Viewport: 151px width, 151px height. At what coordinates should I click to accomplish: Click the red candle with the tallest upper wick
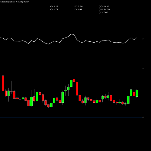tap(74, 80)
